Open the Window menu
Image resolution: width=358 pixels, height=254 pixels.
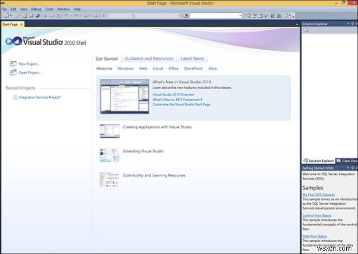click(63, 9)
